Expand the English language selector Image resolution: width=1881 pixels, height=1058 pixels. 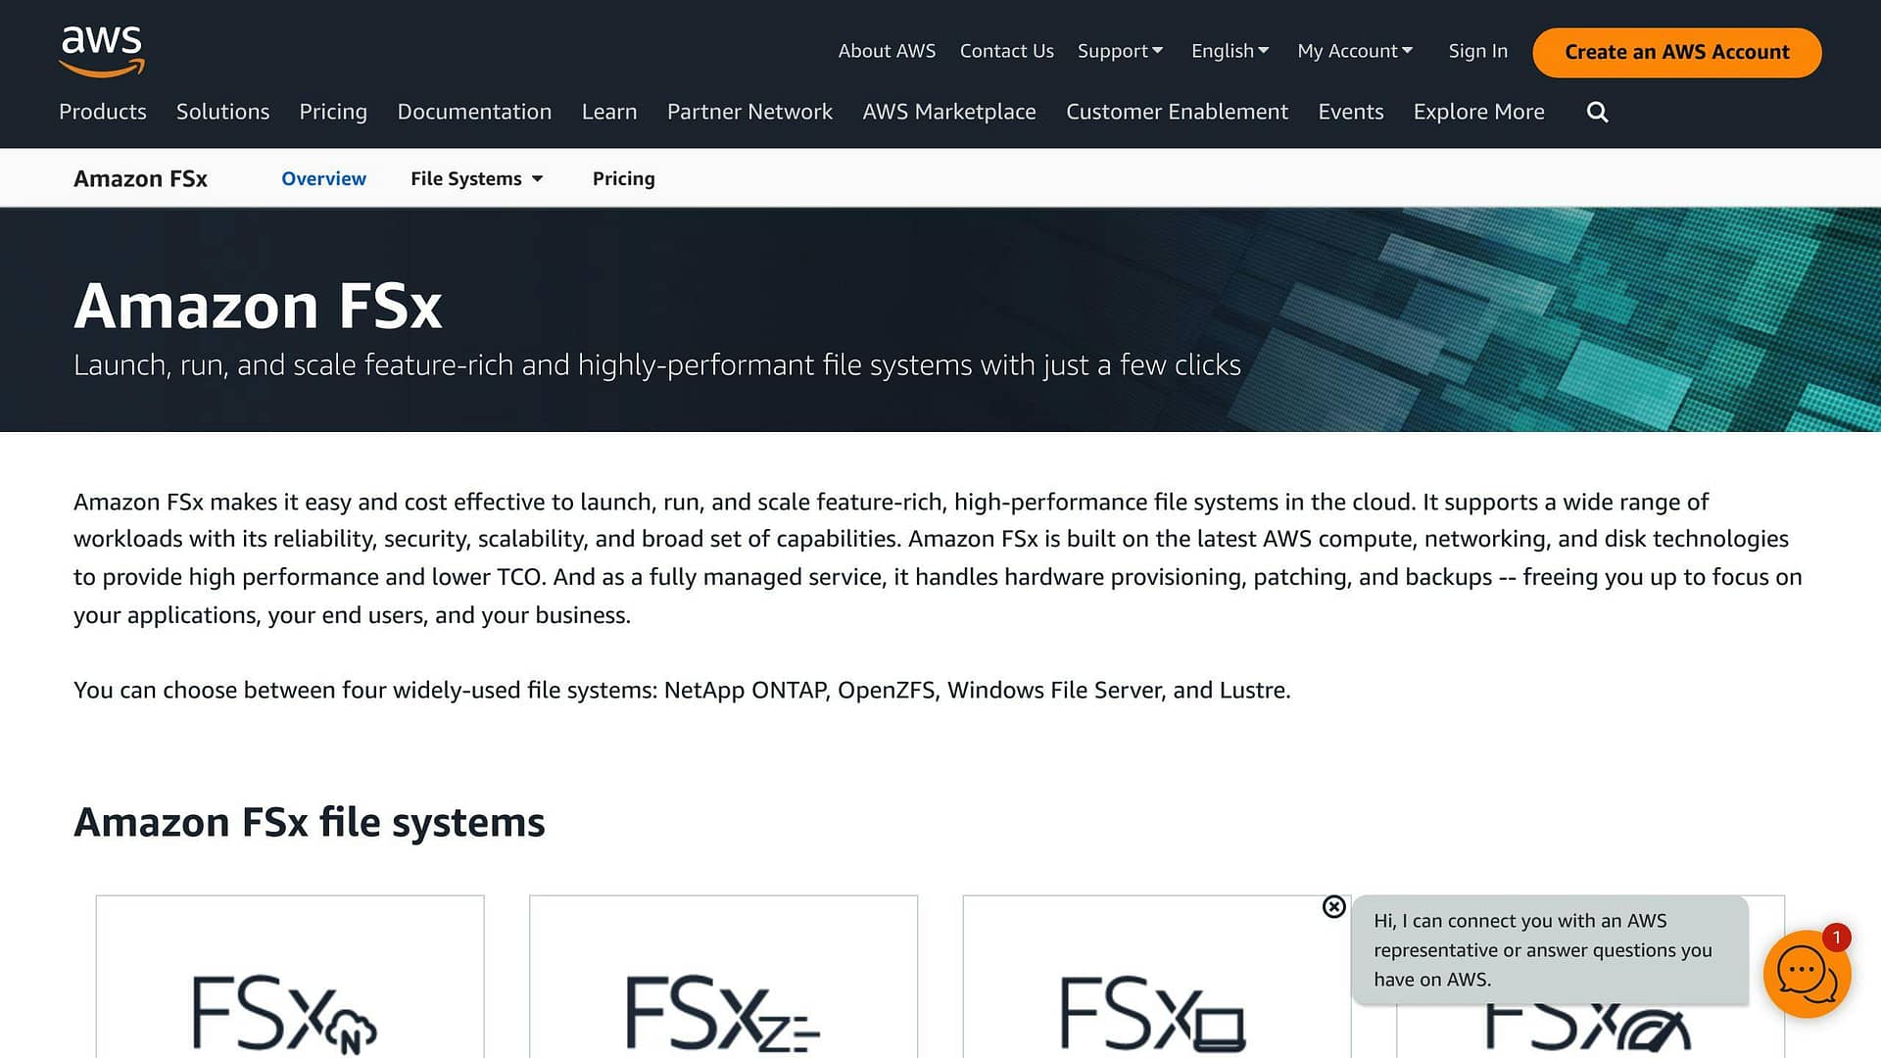(1230, 51)
